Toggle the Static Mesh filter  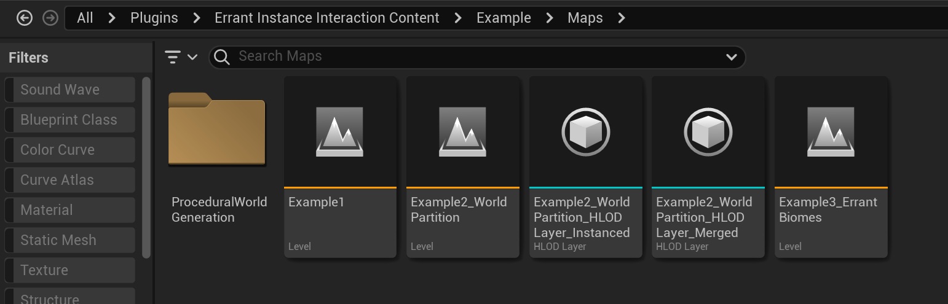click(x=69, y=240)
